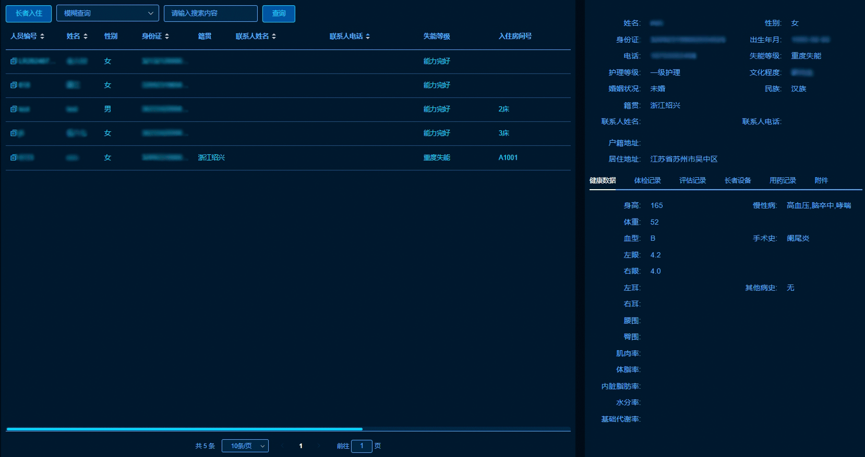Open the 模糊查询 search type dropdown
Viewport: 865px width, 457px height.
click(107, 14)
